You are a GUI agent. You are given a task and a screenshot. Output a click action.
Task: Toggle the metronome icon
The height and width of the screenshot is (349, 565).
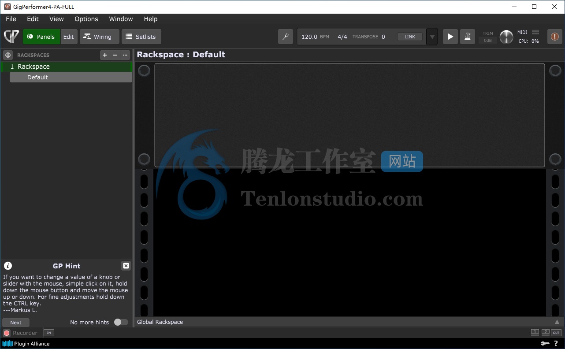click(468, 37)
